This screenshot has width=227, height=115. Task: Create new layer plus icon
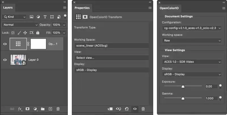(x=50, y=109)
